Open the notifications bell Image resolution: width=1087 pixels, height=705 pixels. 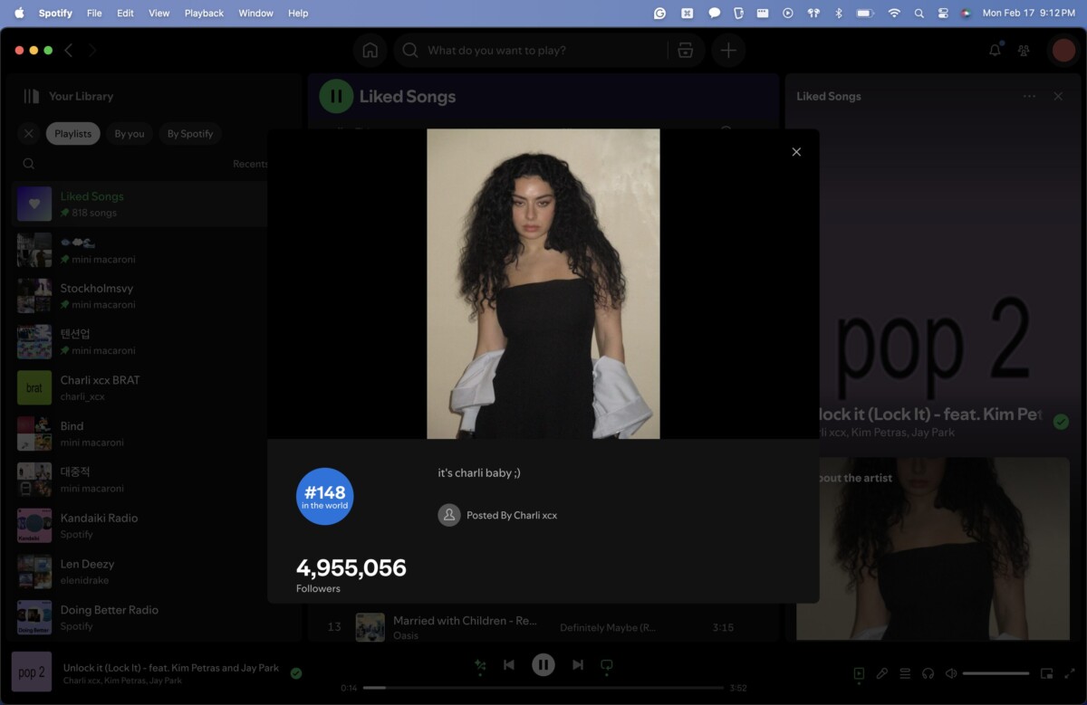click(x=995, y=51)
